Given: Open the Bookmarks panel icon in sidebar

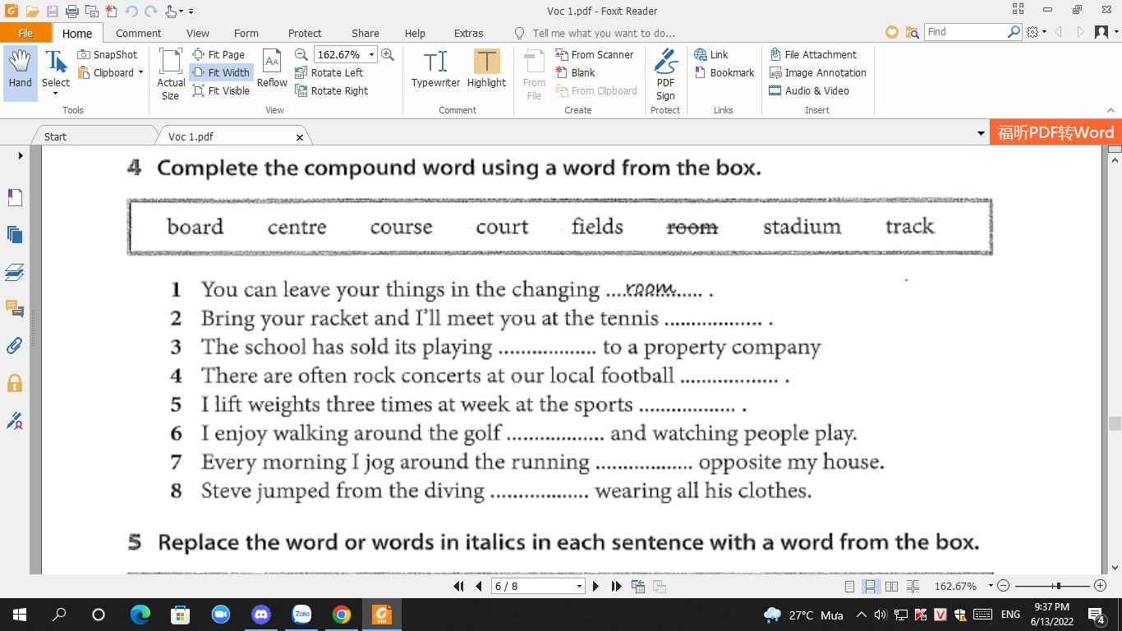Looking at the screenshot, I should (15, 197).
